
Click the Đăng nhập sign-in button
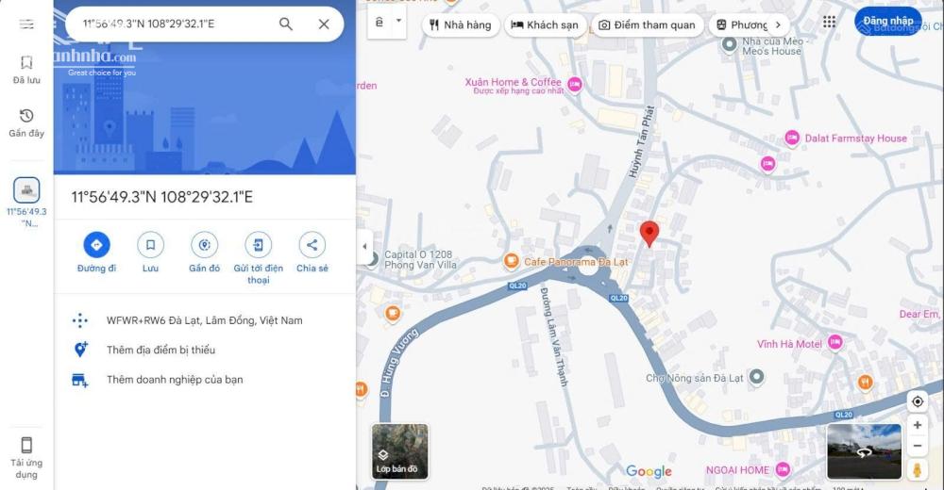click(x=888, y=21)
